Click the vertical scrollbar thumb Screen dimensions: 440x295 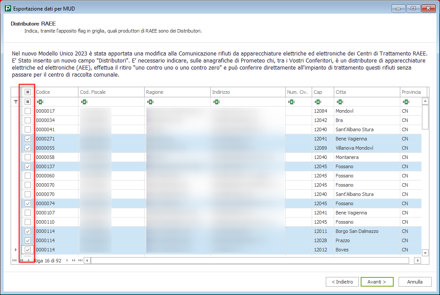pyautogui.click(x=425, y=117)
